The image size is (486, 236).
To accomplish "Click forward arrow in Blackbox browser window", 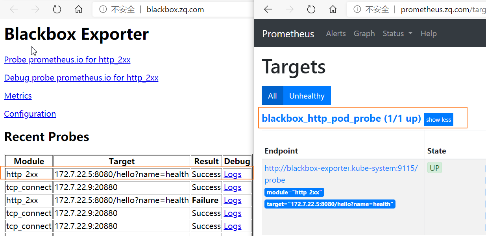I will click(35, 9).
